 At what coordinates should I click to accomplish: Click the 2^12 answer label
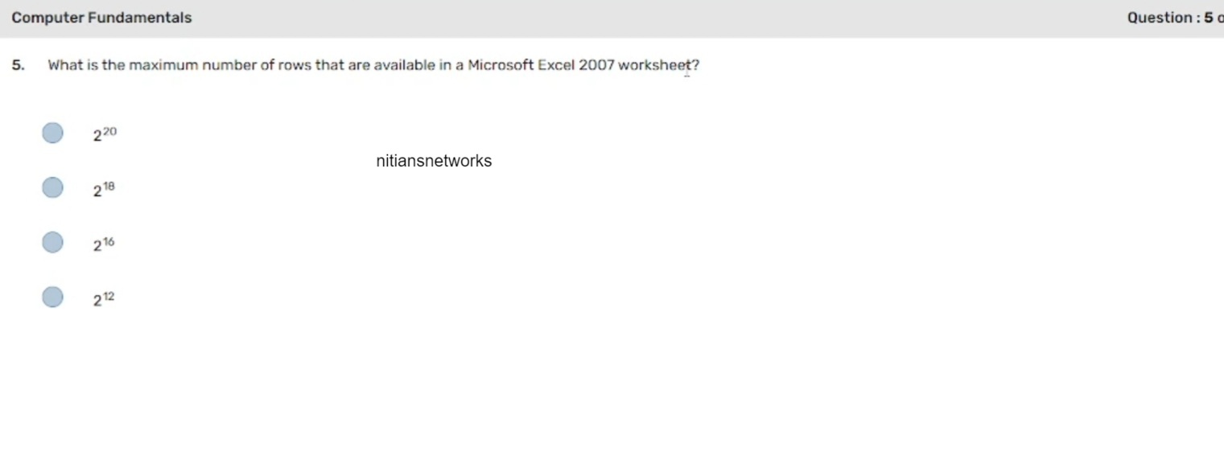(104, 299)
